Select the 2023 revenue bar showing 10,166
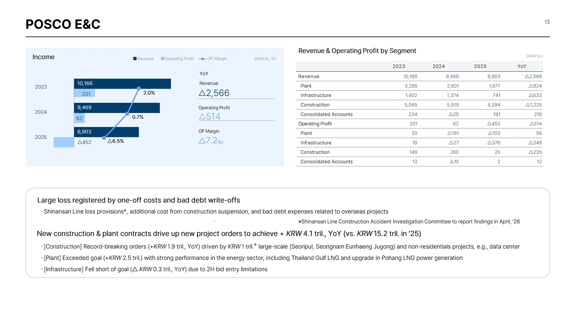The image size is (575, 323). pyautogui.click(x=123, y=84)
